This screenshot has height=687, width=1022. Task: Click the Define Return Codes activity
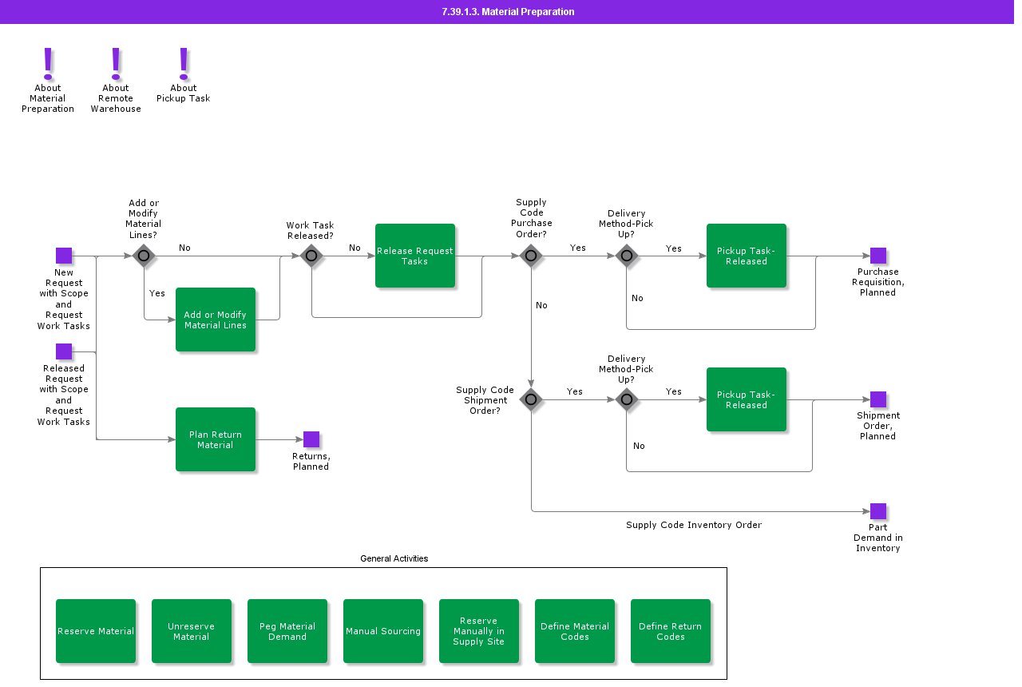671,631
